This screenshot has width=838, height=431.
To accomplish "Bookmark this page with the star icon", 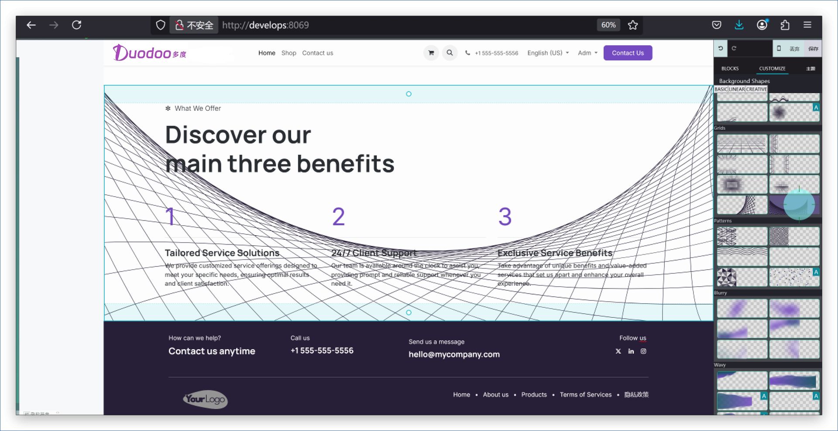I will tap(632, 25).
